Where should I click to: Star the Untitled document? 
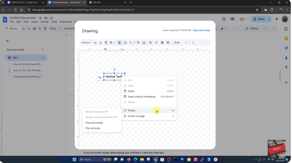(x=40, y=18)
